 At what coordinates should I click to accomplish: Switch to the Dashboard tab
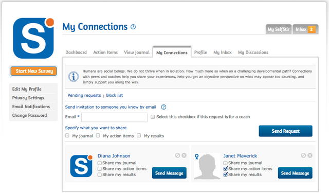click(76, 52)
